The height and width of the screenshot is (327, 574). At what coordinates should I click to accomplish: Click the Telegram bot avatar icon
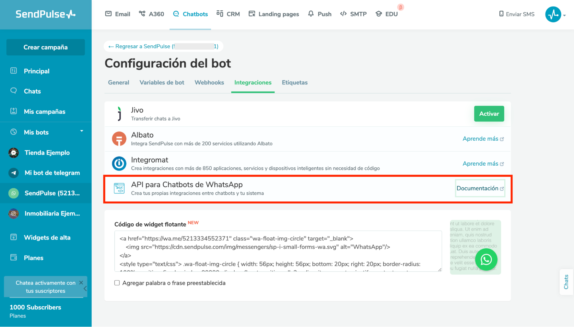pos(13,173)
